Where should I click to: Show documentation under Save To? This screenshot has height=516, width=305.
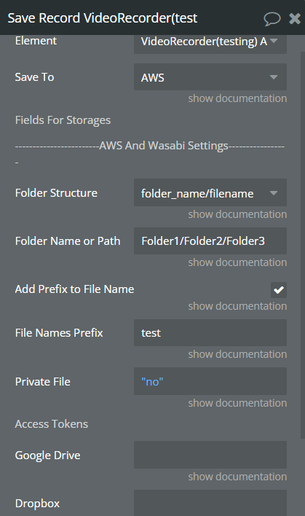click(237, 98)
